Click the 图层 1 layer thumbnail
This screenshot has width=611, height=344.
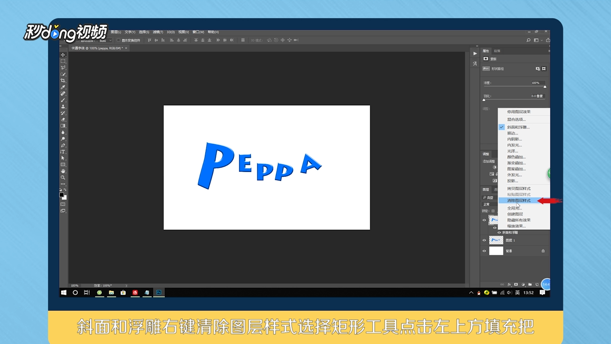(496, 240)
